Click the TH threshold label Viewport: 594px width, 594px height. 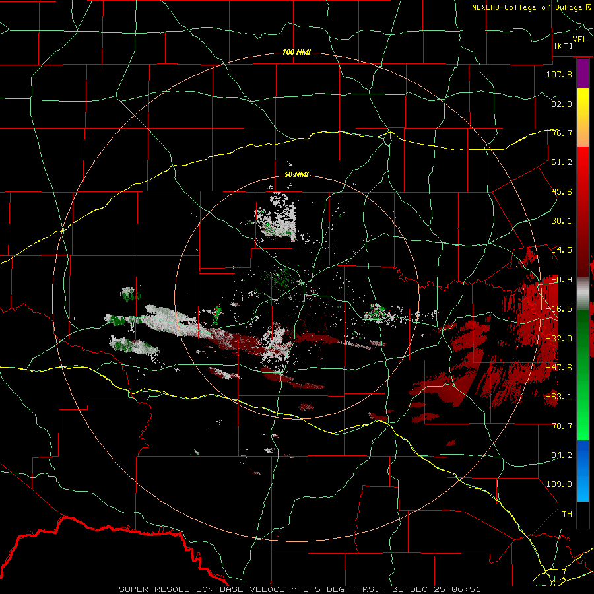tap(567, 514)
